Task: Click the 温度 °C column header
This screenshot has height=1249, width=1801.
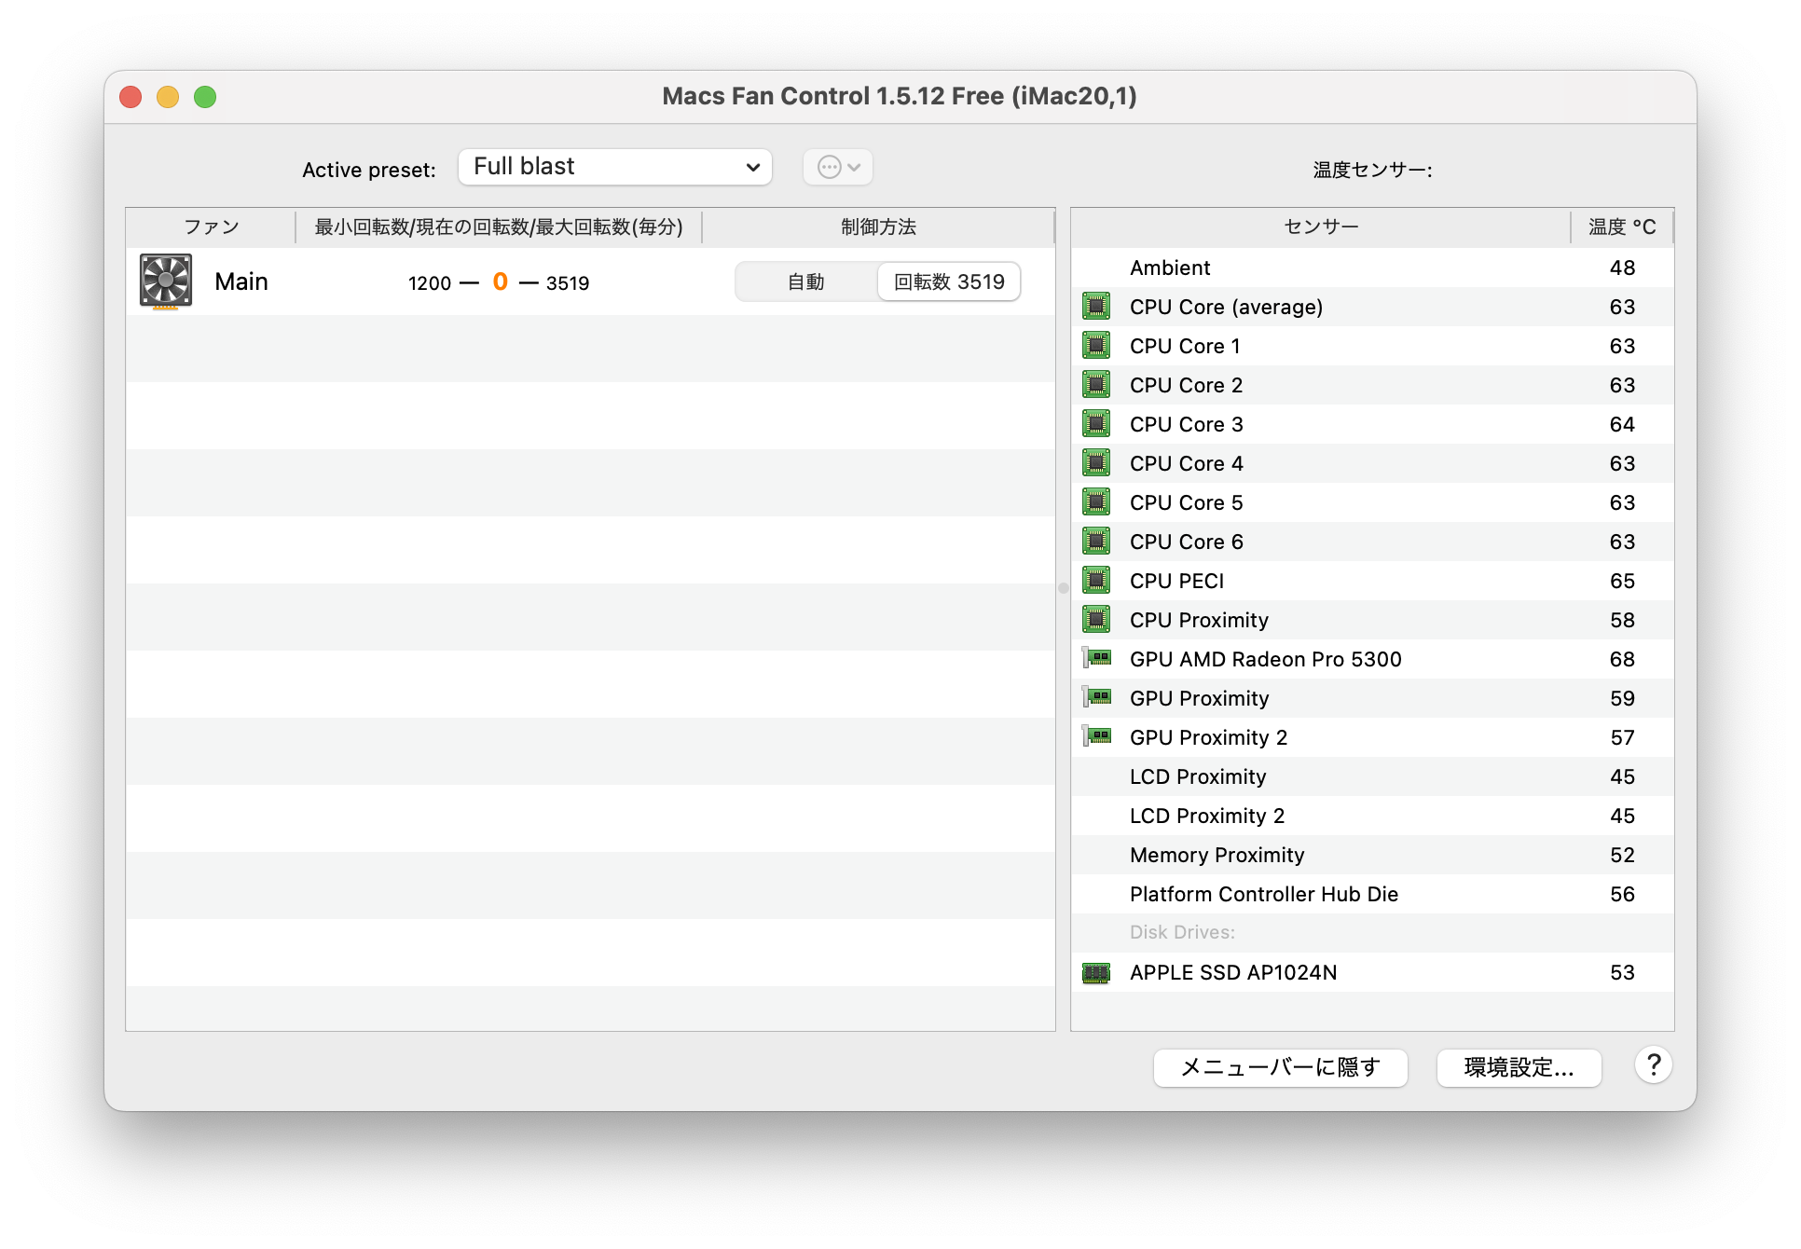Action: [1622, 226]
